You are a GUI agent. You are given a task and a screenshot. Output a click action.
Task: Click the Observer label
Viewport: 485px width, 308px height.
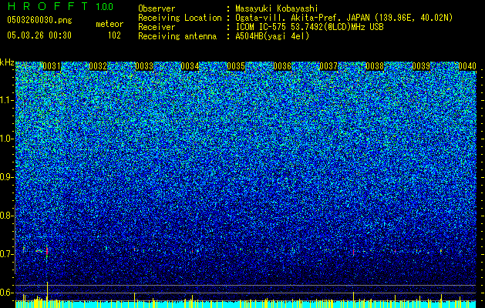[x=157, y=8]
